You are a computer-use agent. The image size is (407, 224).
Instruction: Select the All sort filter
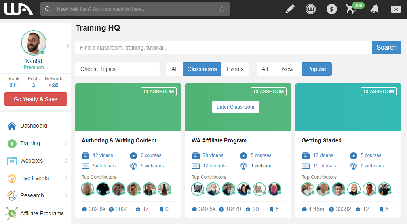[265, 69]
